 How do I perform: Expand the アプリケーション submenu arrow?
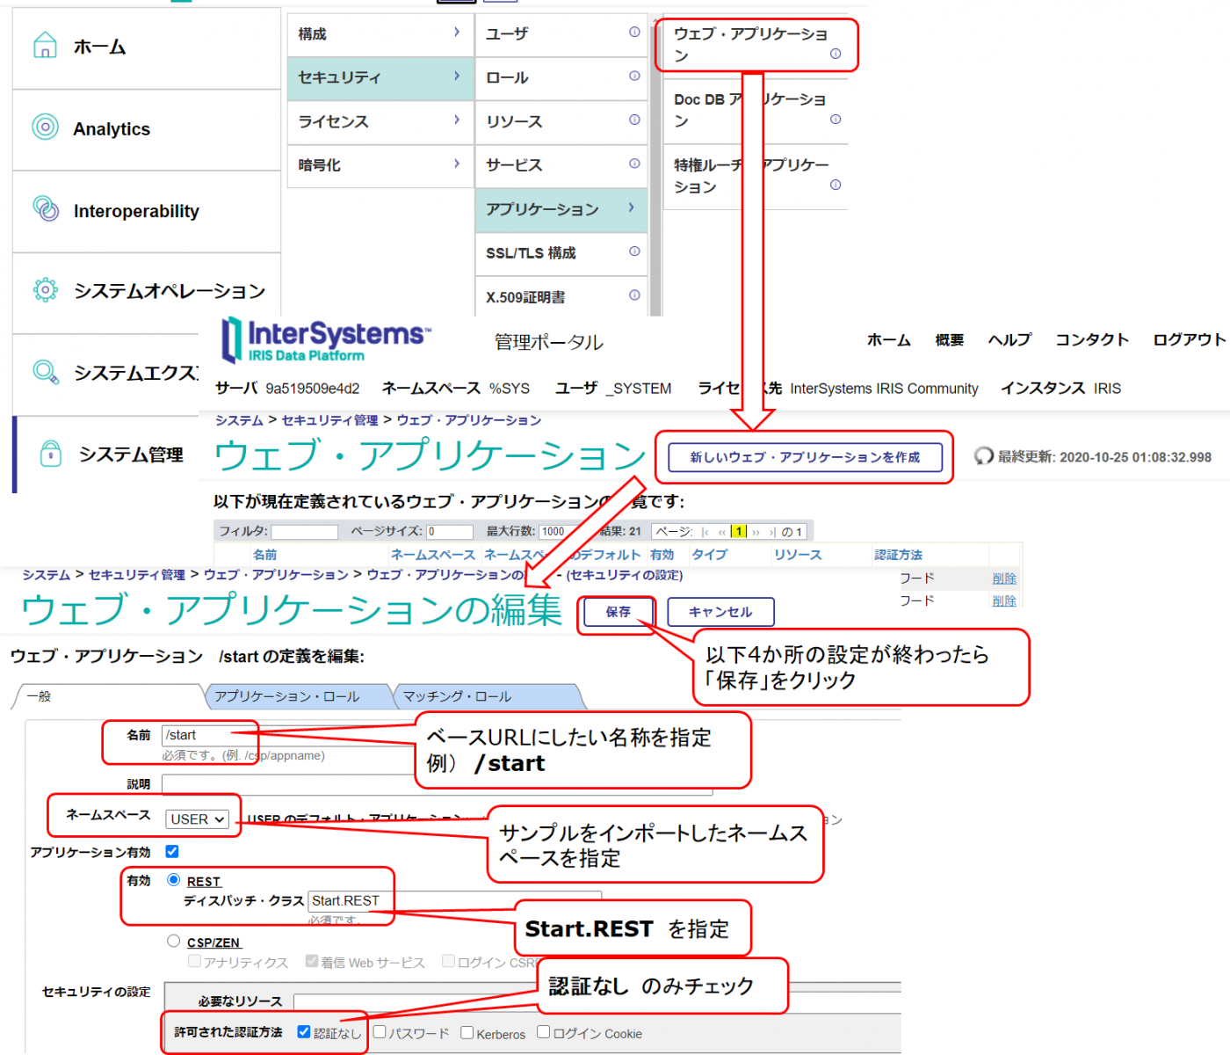tap(631, 208)
